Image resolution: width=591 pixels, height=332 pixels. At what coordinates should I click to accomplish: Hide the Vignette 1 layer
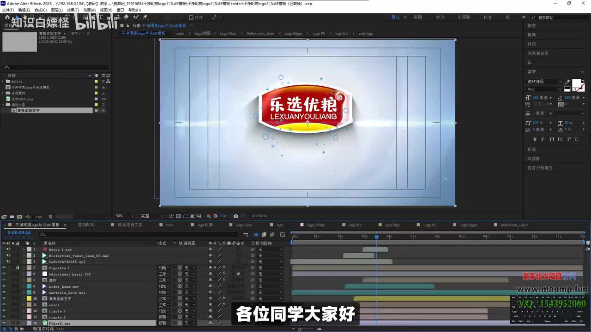[x=4, y=267]
